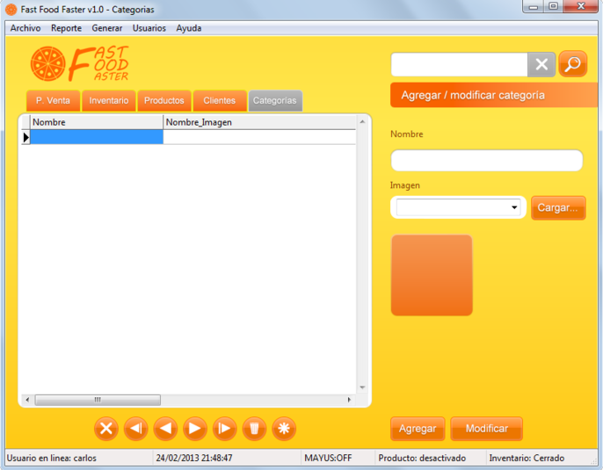
Task: Click the row selector arrow in grid
Action: (25, 137)
